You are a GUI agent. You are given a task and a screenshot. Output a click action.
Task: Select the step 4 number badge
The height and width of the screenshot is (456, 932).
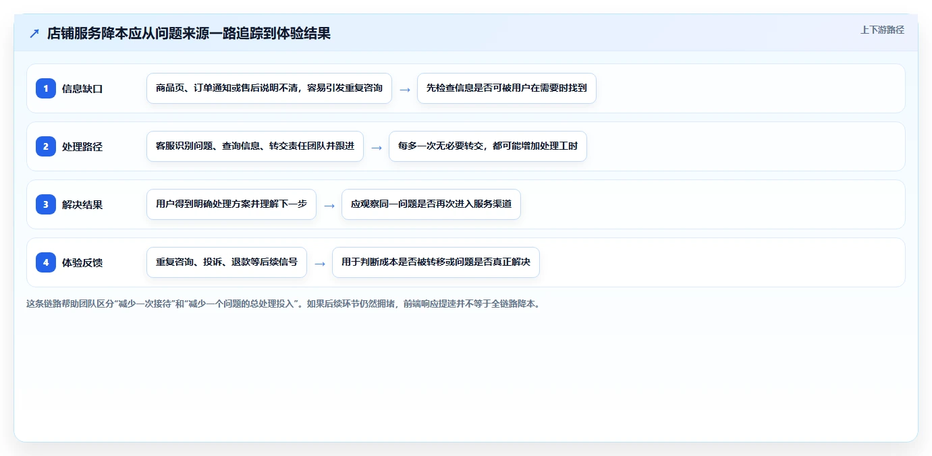coord(46,262)
